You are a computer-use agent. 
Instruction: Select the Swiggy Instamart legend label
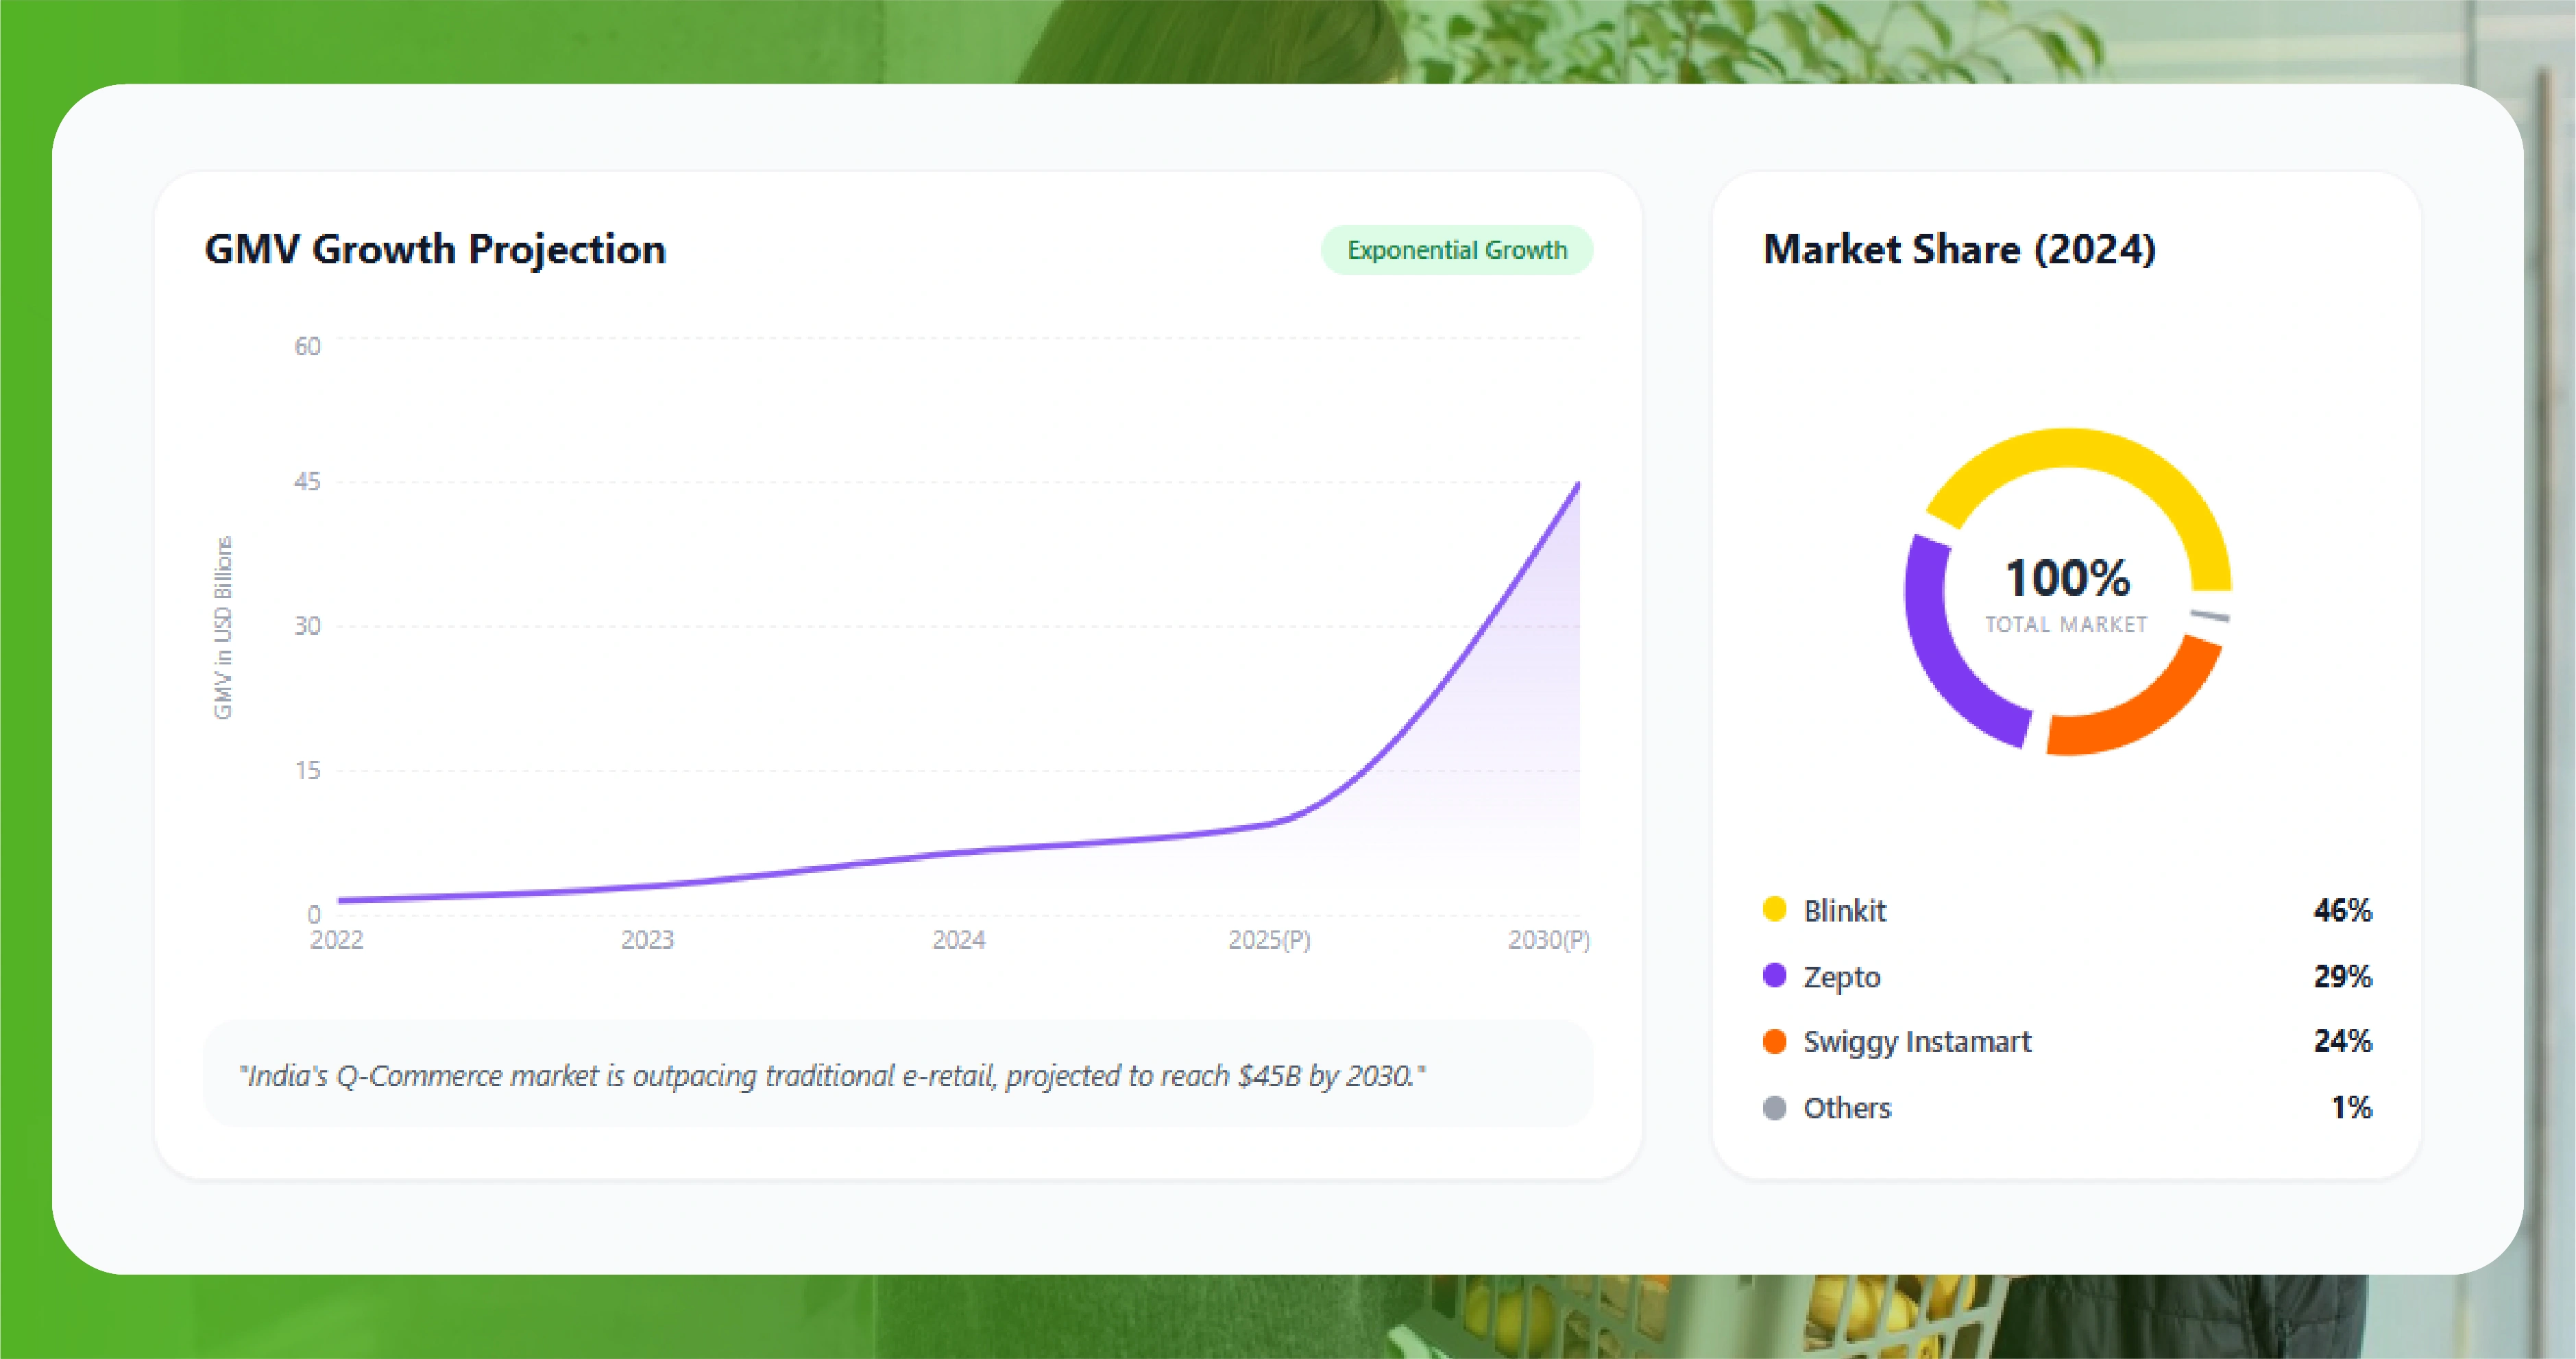point(1916,1042)
